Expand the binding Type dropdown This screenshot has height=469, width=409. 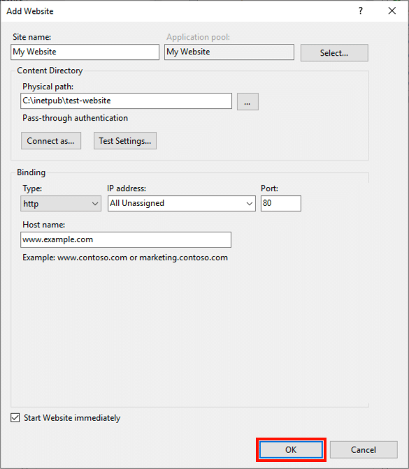coord(61,204)
